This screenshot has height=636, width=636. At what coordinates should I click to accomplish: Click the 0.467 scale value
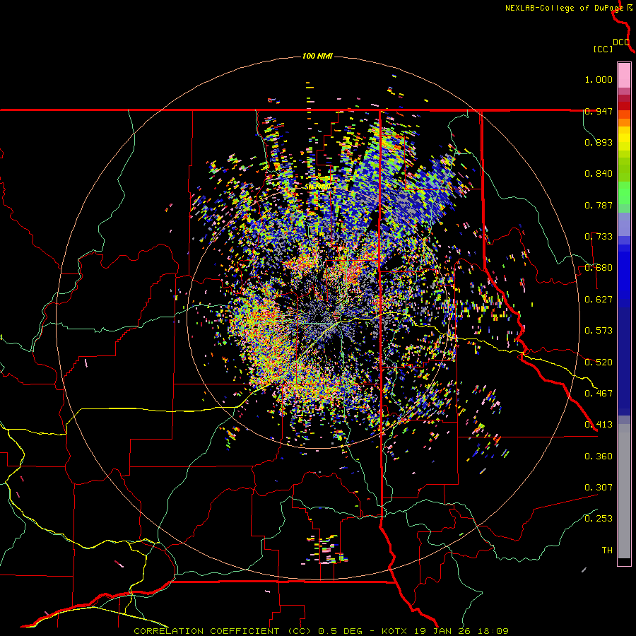point(599,394)
